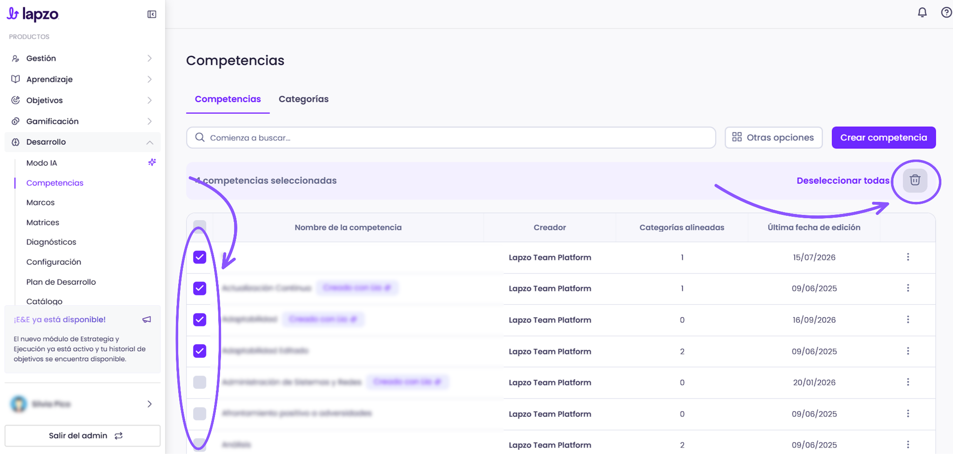The width and height of the screenshot is (953, 454).
Task: Open Matrices in the sidebar
Action: [43, 222]
